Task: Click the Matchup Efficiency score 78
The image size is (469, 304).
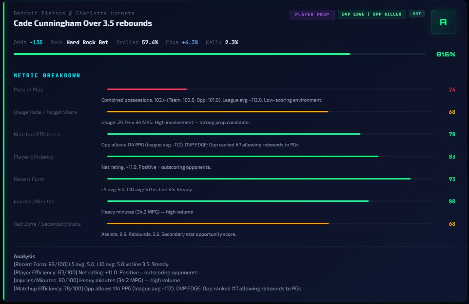Action: pyautogui.click(x=452, y=134)
